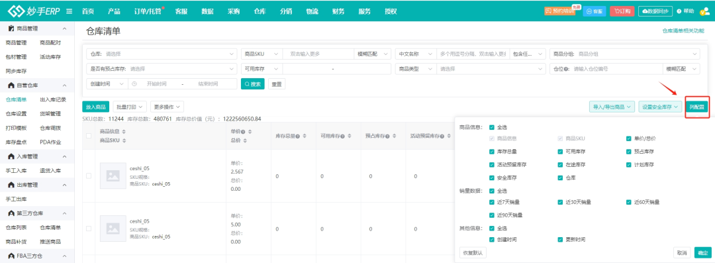Viewport: 715px width, 263px height.
Task: Open 仓库 in top navigation
Action: 260,11
